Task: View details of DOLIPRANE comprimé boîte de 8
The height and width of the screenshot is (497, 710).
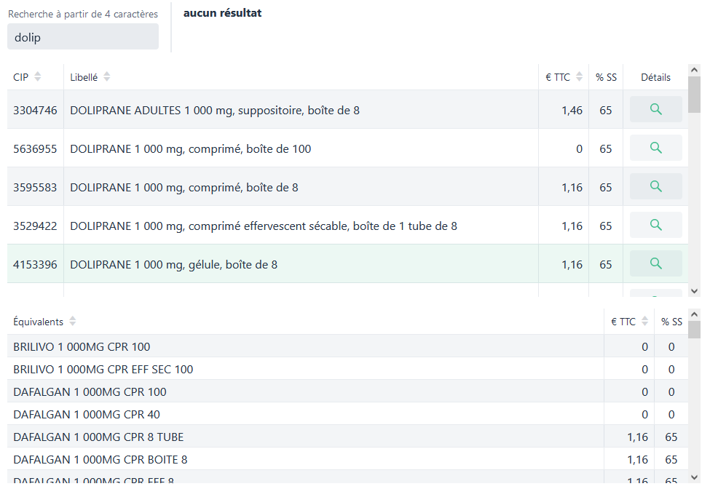Action: click(x=655, y=186)
